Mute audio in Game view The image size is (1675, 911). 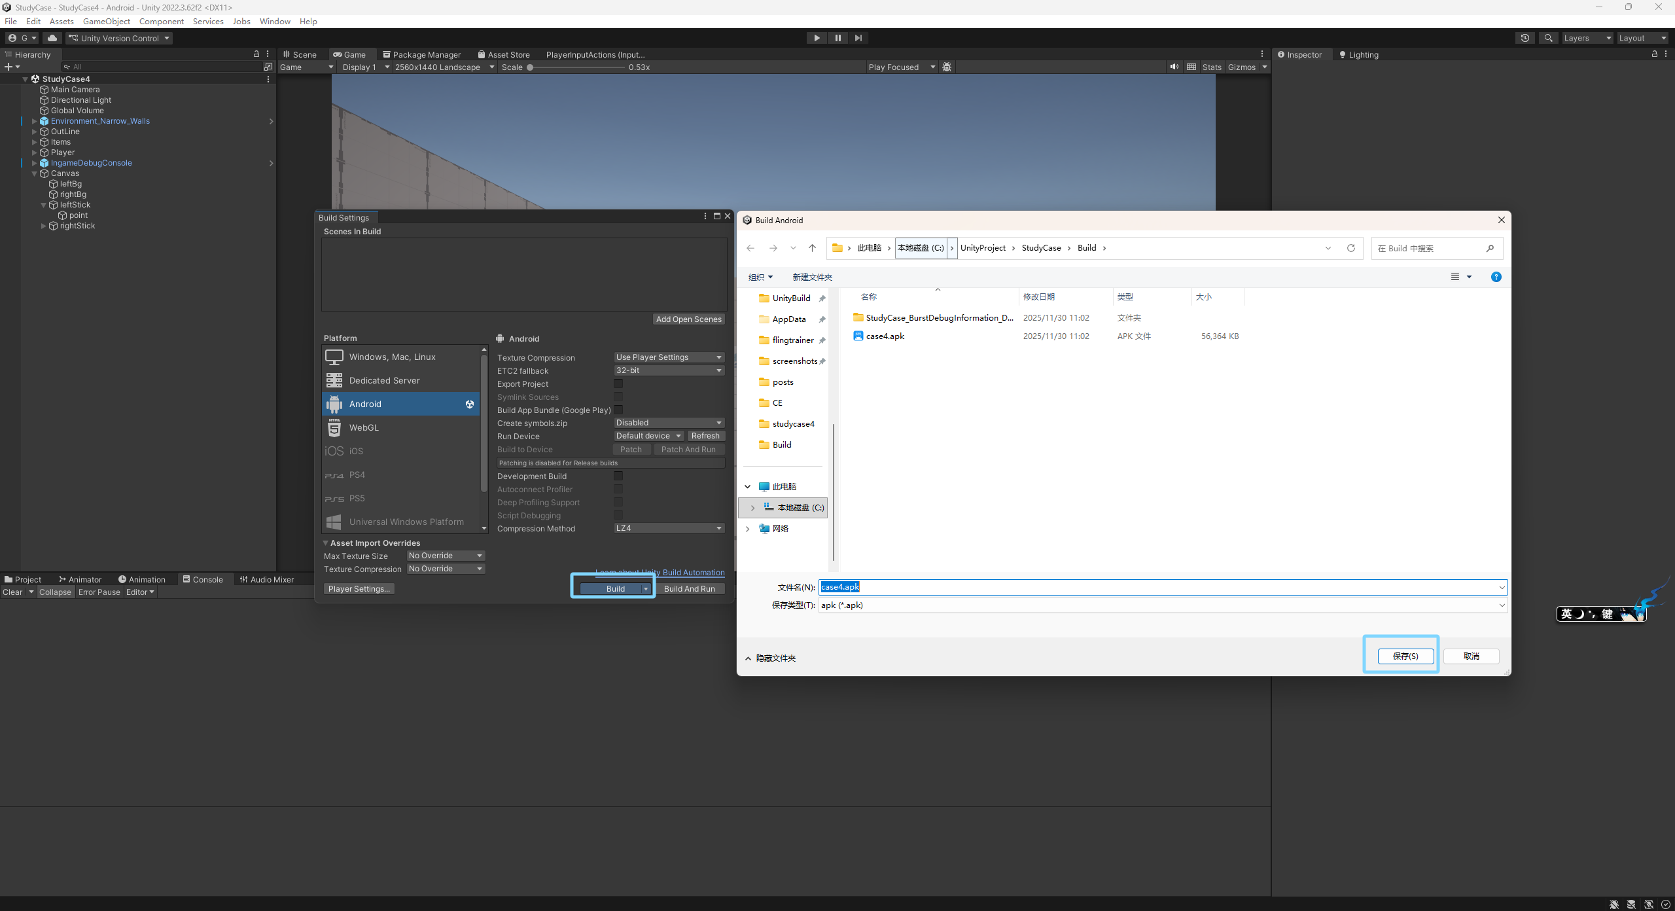[1174, 67]
